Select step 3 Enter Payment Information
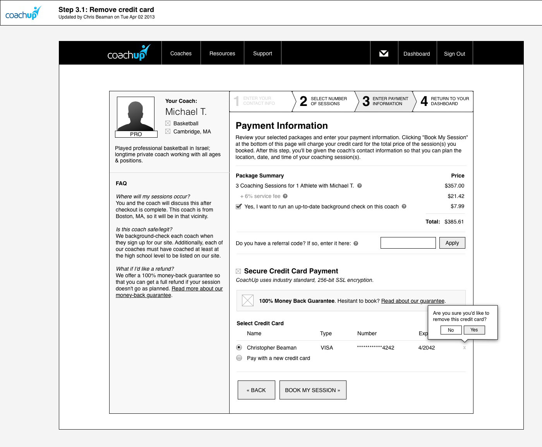Viewport: 542px width, 447px height. click(386, 101)
